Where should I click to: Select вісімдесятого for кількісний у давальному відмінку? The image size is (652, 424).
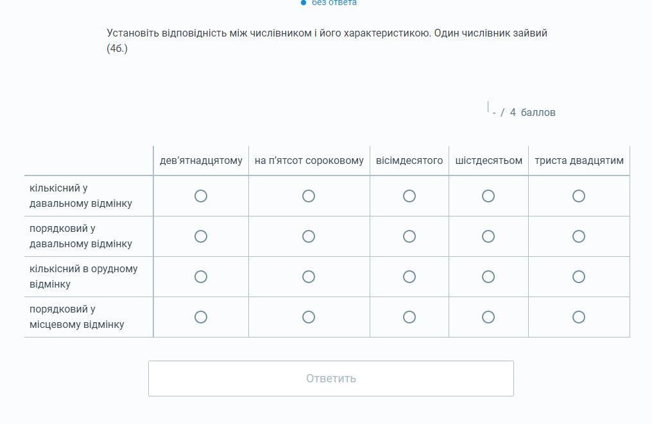tap(409, 196)
